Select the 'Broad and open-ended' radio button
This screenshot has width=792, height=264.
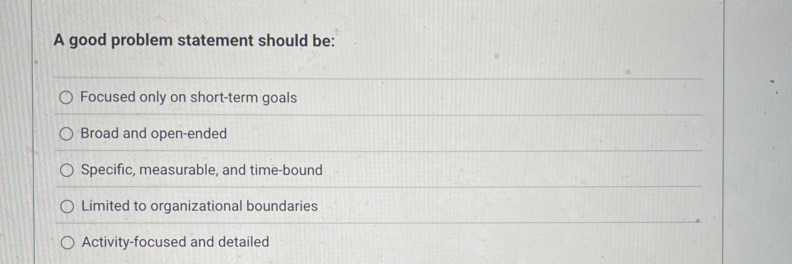point(67,134)
